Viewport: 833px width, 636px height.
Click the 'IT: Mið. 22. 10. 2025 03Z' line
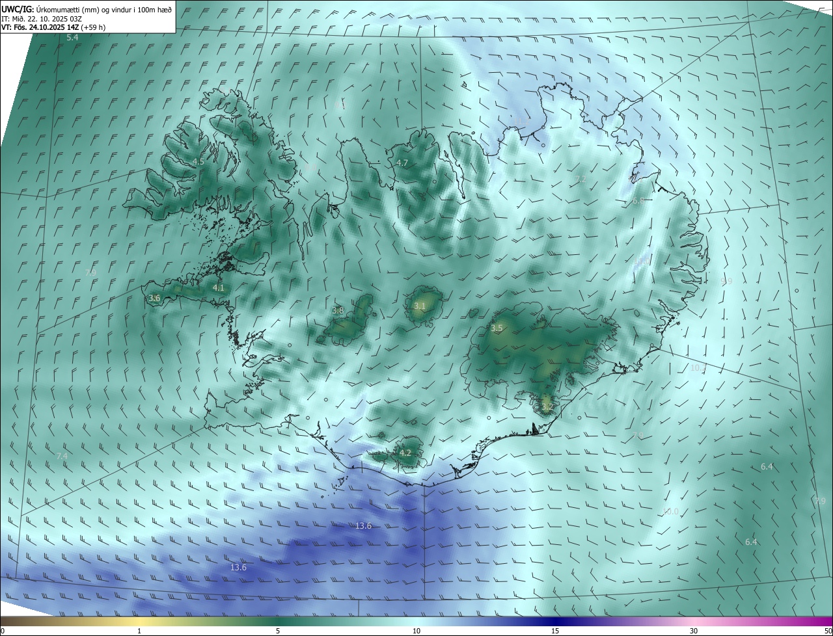42,19
